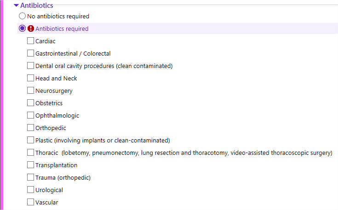Click the Antibiotics section heading
The width and height of the screenshot is (338, 210).
pos(37,6)
